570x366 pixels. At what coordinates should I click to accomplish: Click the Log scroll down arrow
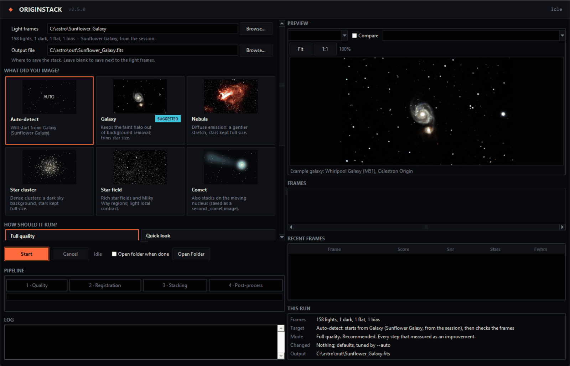(281, 356)
